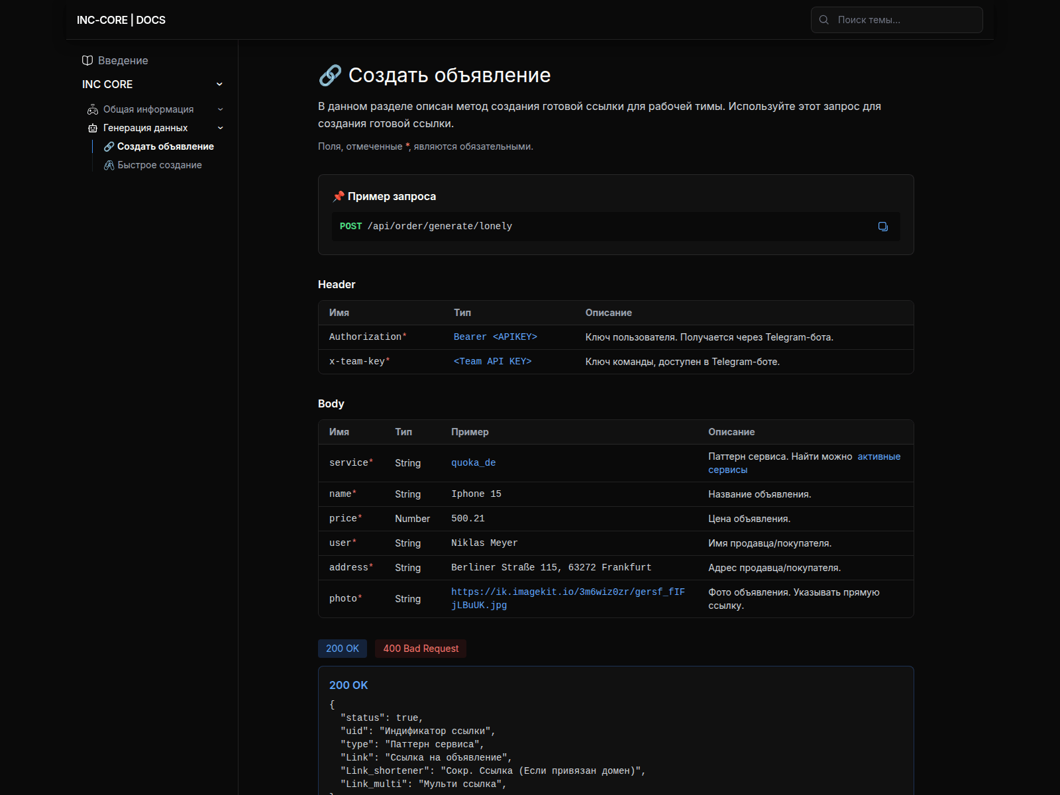Select INC CORE sidebar heading

click(x=107, y=84)
